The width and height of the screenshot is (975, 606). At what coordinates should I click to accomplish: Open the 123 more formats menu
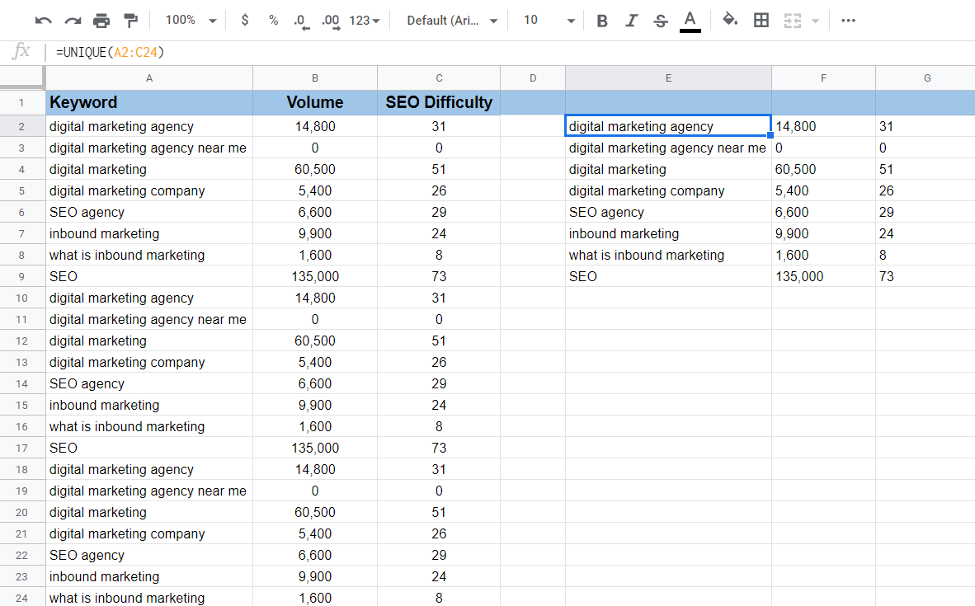(x=365, y=21)
